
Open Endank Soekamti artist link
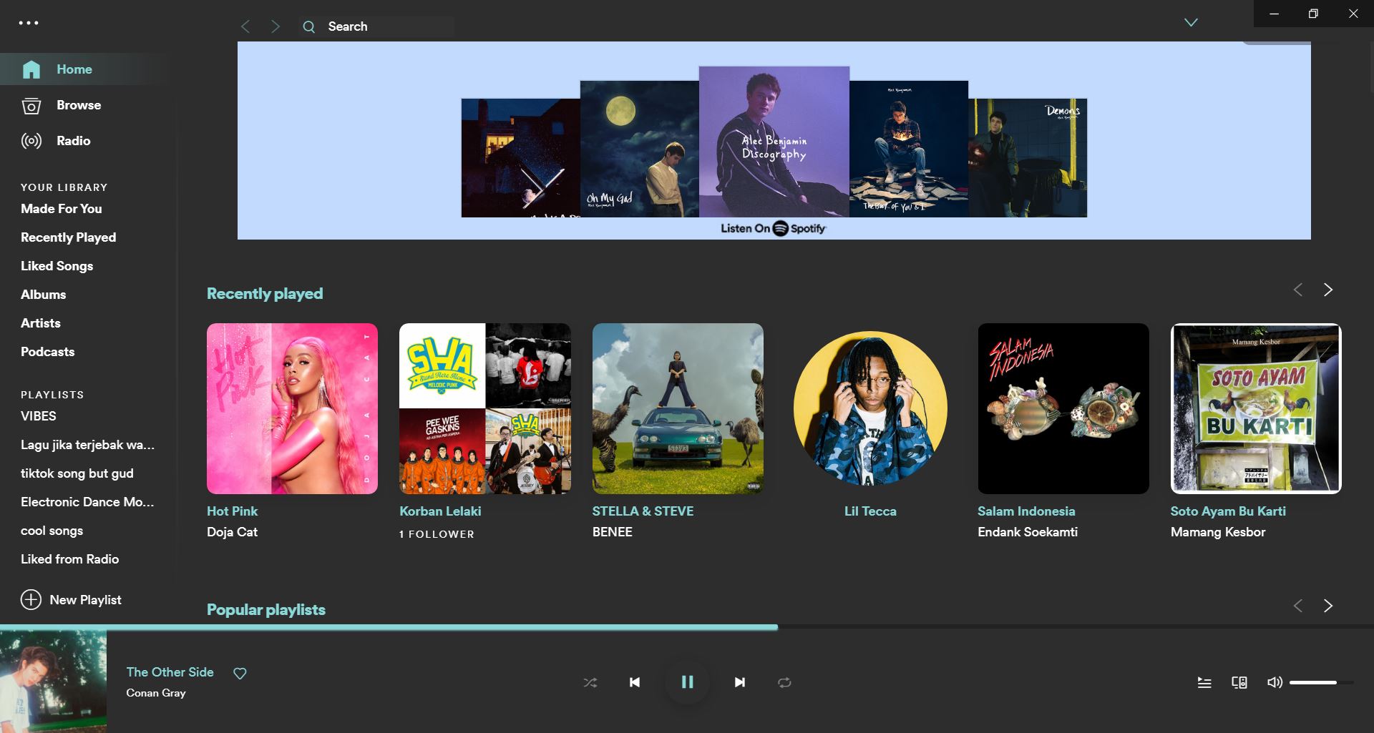click(x=1028, y=532)
